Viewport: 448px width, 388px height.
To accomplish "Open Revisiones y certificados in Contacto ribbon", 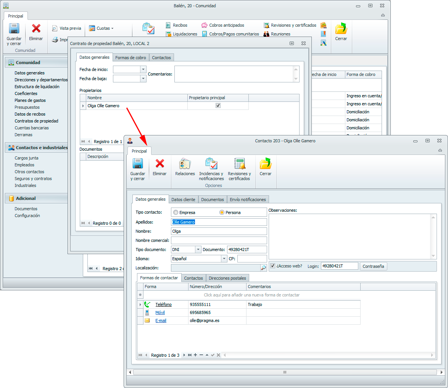I will click(239, 169).
